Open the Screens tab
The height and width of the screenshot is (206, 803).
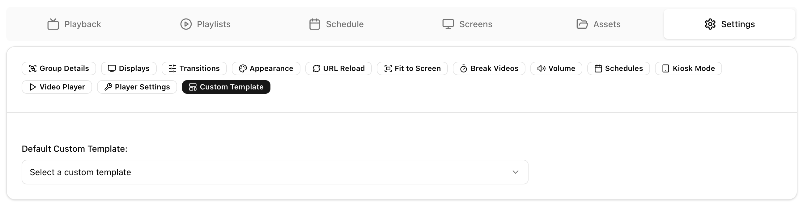tap(467, 24)
